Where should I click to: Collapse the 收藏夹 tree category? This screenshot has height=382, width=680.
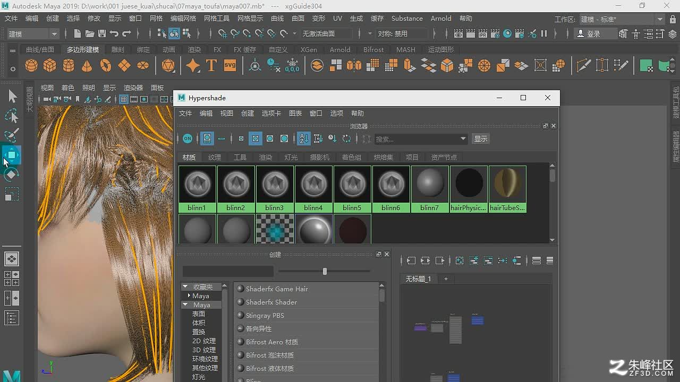[x=185, y=286]
